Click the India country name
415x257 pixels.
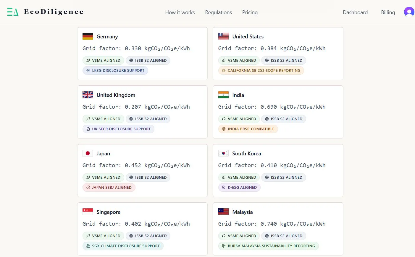238,95
